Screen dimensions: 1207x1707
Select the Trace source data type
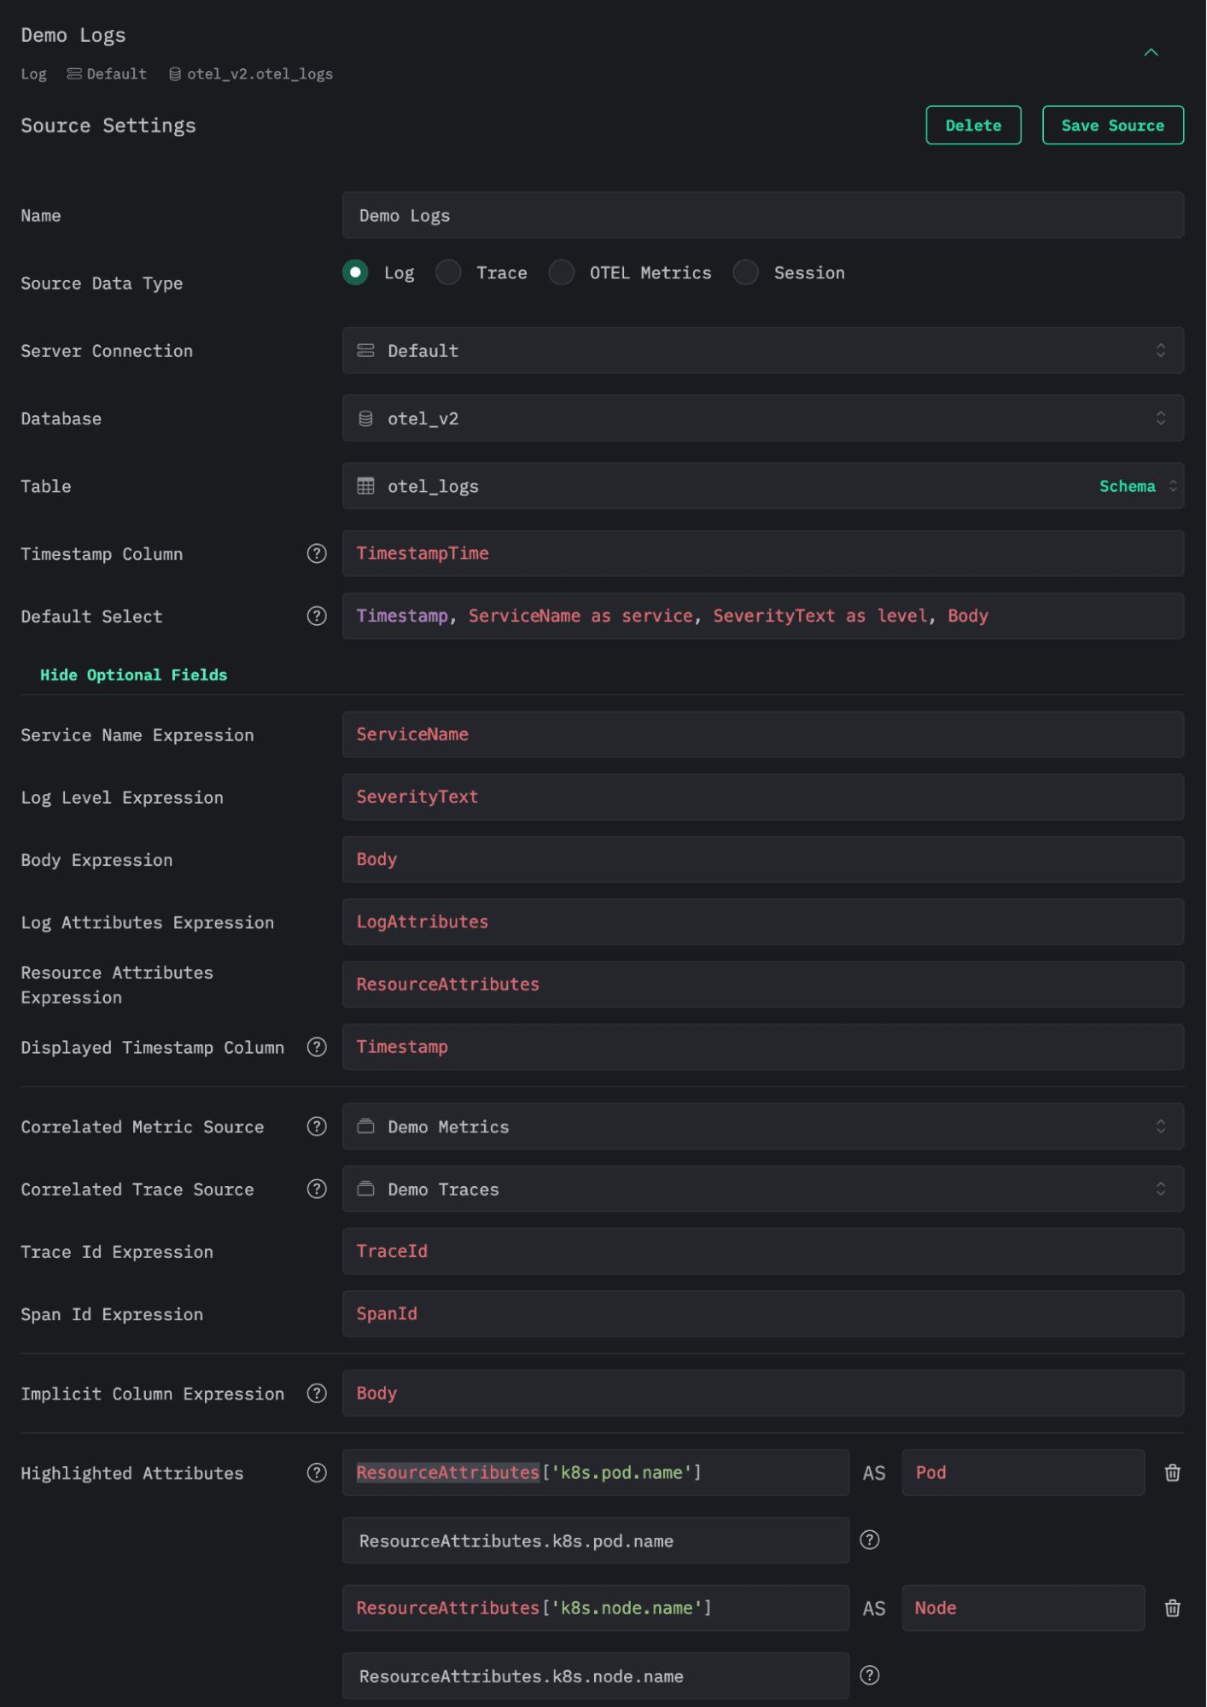point(449,272)
